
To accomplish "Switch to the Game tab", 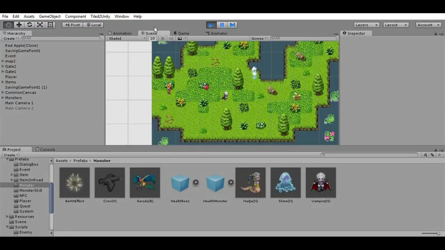I will [181, 33].
